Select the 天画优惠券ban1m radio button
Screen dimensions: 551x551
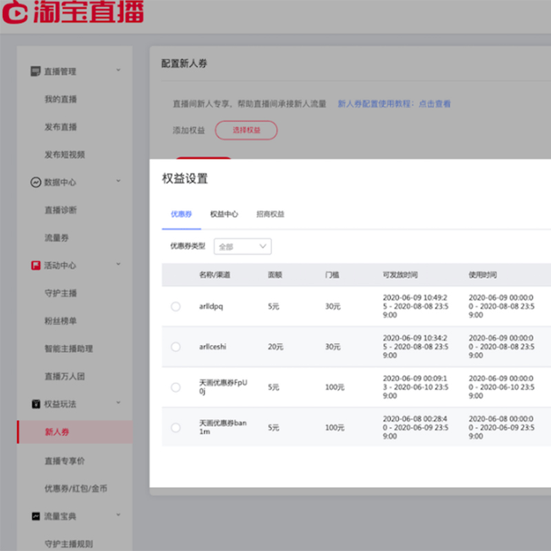176,428
